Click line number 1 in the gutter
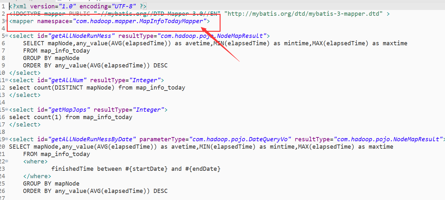This screenshot has height=200, width=445. tap(3, 6)
